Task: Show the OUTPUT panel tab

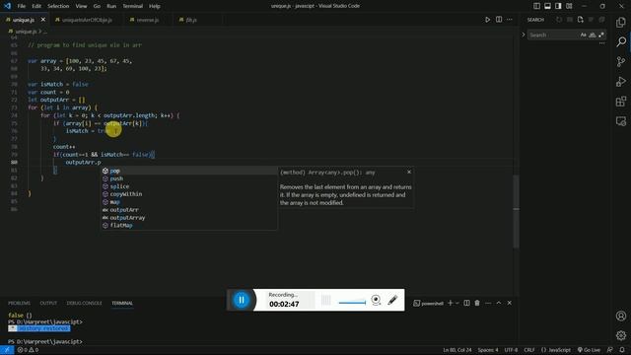Action: click(x=48, y=303)
